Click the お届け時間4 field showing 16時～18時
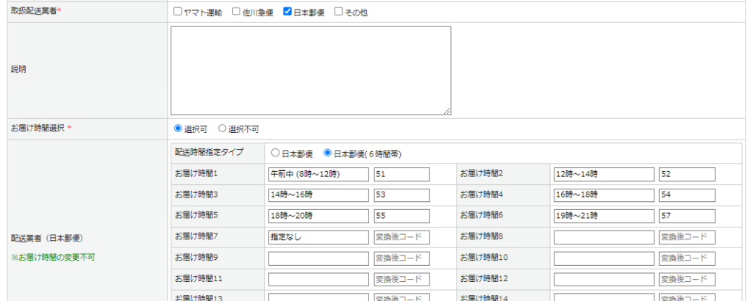753x301 pixels. 604,195
